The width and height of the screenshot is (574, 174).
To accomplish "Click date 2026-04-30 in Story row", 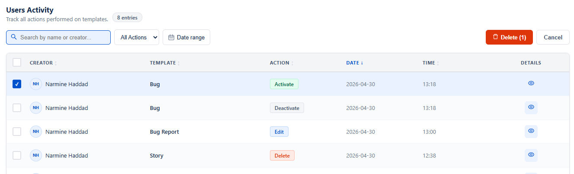I will coord(360,156).
